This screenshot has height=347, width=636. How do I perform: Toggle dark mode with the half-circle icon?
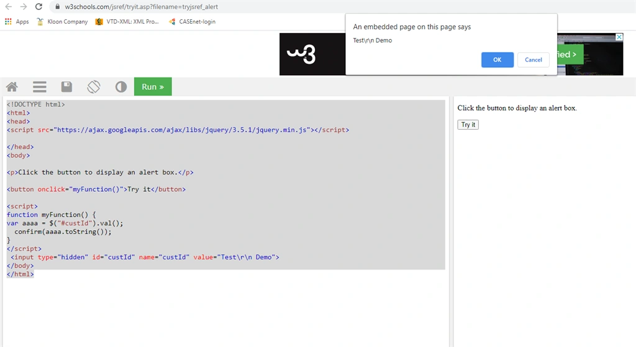point(121,87)
